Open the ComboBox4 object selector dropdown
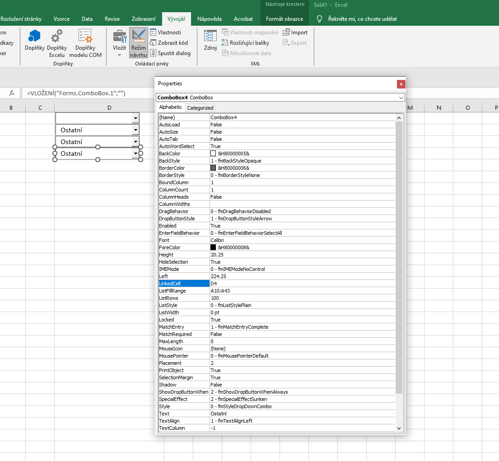Screen dimensions: 499x461 click(401, 98)
